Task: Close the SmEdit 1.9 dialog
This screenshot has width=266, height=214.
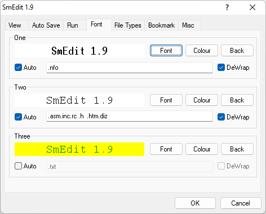Action: (252, 7)
